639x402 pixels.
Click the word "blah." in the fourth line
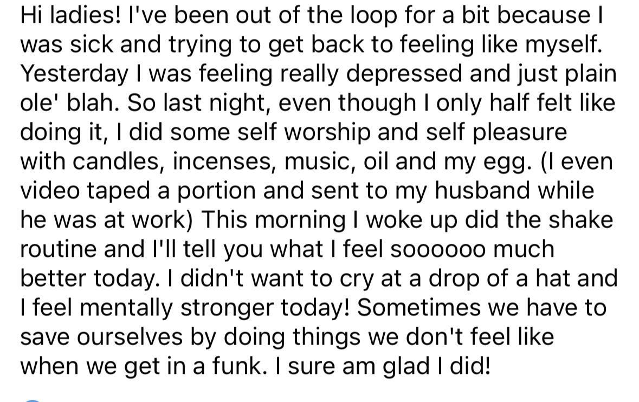[93, 103]
